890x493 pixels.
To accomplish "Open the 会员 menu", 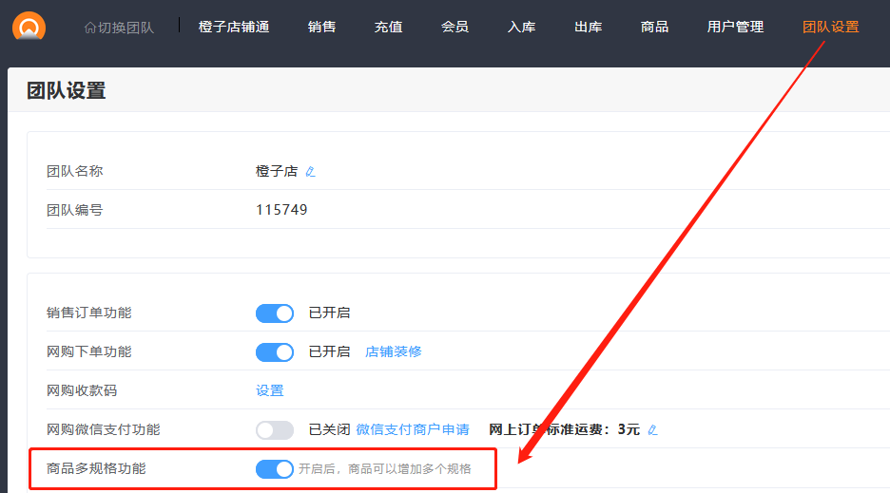I will [455, 27].
